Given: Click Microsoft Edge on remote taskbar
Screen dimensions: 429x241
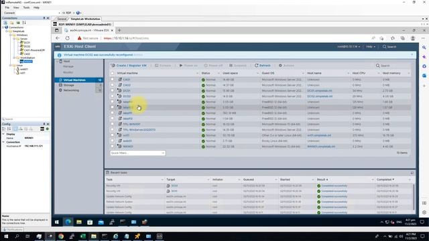Looking at the screenshot, I should [x=68, y=222].
